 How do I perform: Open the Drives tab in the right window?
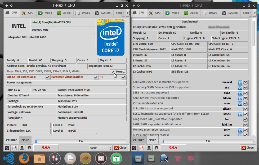(x=210, y=13)
